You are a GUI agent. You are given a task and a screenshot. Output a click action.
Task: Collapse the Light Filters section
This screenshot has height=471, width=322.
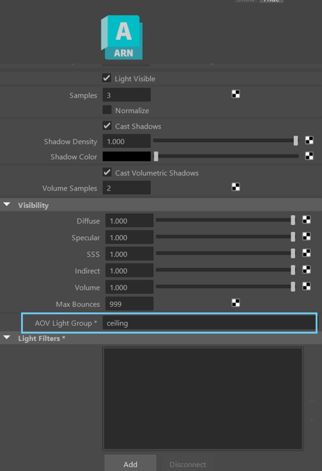click(x=7, y=338)
